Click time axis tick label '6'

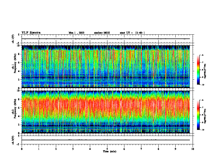pos(124,149)
